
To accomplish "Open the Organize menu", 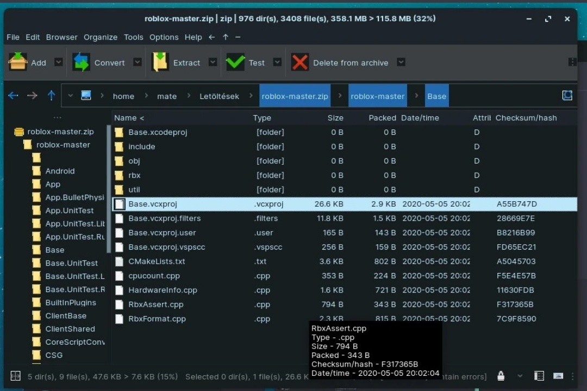I will pos(101,37).
